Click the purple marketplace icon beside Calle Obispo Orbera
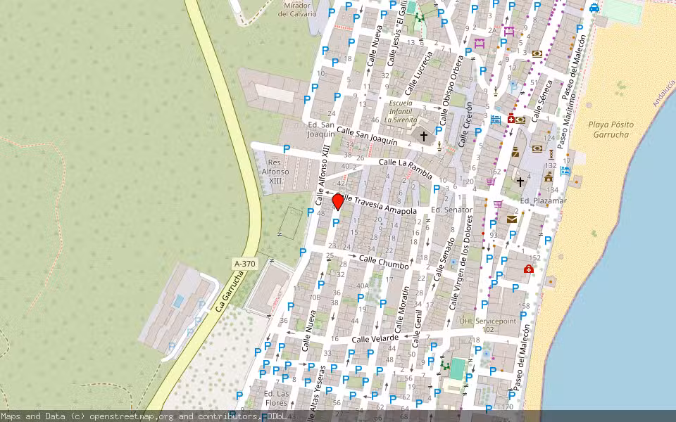Viewport: 676px width, 422px height. pos(480,43)
